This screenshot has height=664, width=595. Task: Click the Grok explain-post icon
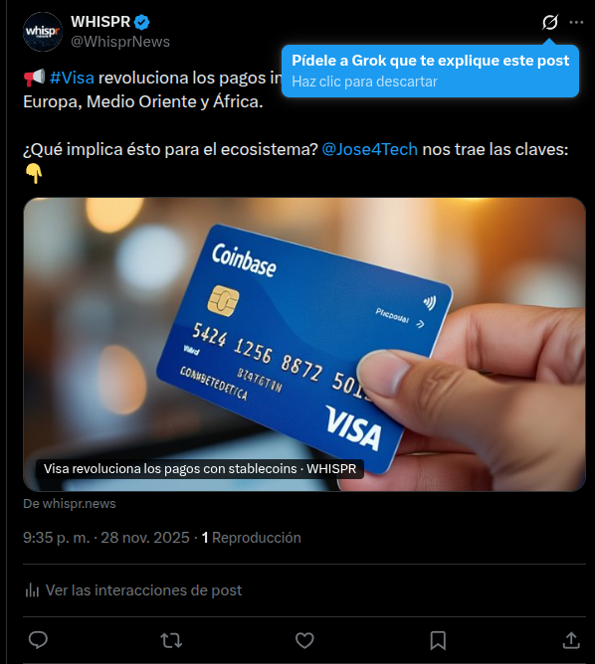549,22
